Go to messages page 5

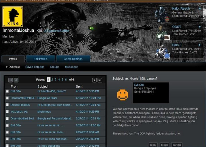(x=62, y=80)
